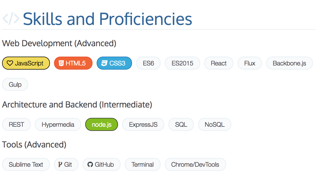Click the NoSQL skill pill
This screenshot has height=188, width=316.
click(x=215, y=125)
